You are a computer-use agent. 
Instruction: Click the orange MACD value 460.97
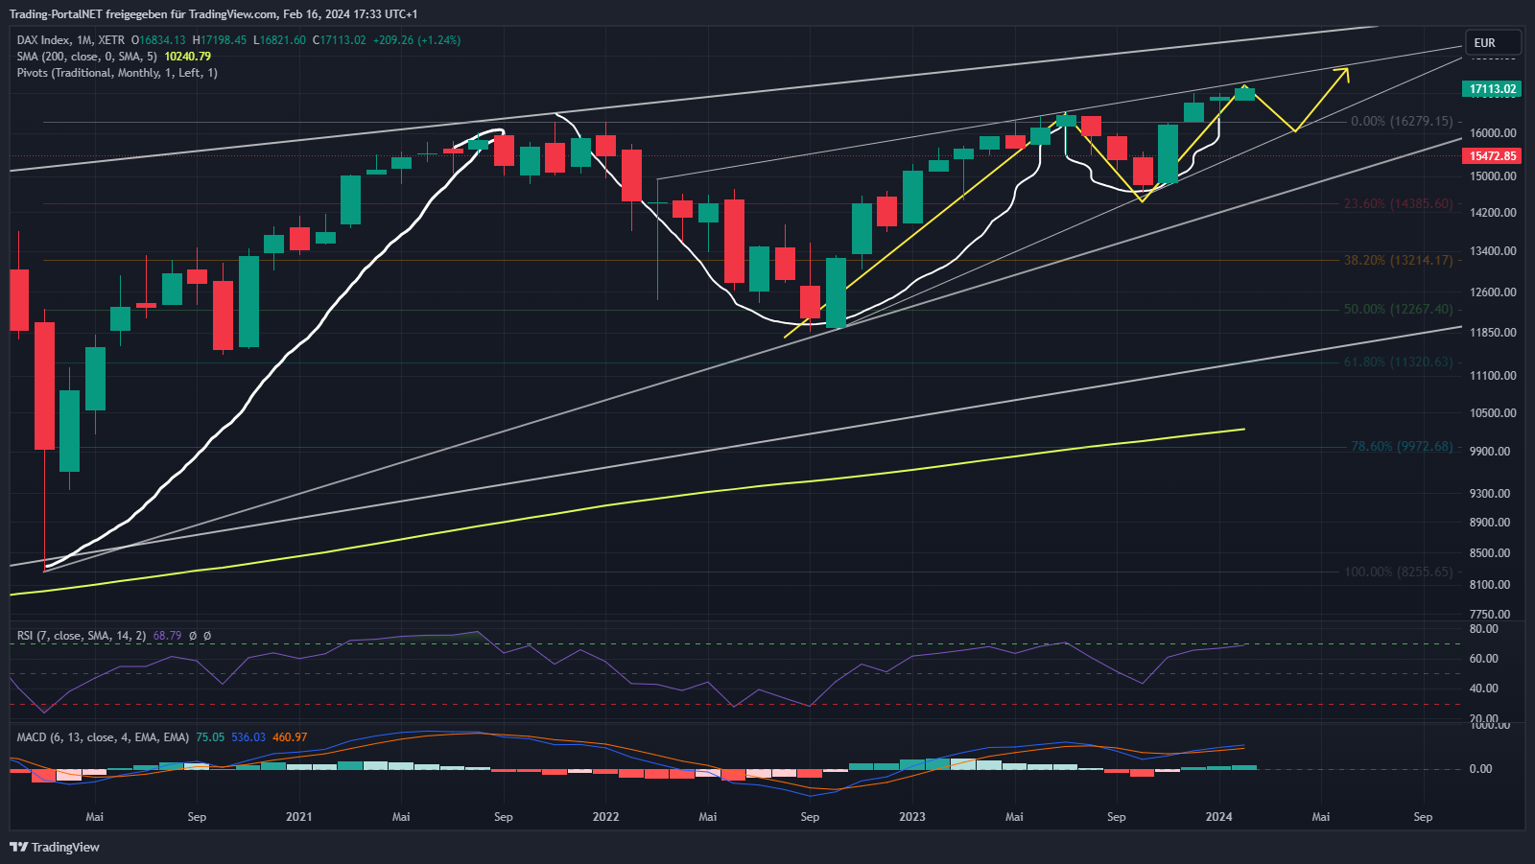[290, 737]
